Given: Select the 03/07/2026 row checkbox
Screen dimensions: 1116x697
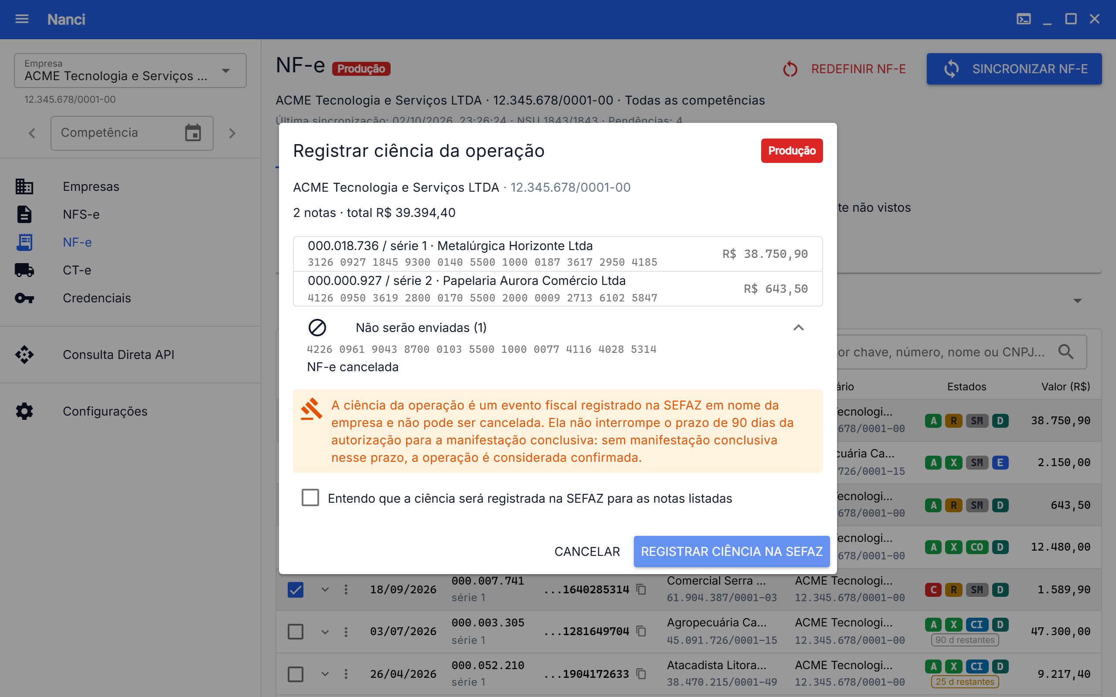Looking at the screenshot, I should pos(296,632).
